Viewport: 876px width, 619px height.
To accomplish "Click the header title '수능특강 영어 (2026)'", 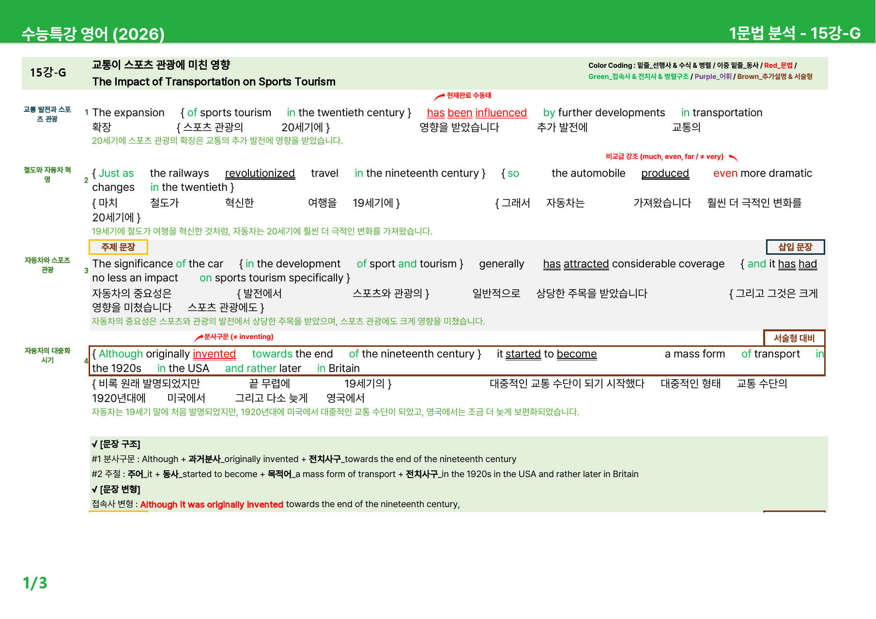I will tap(93, 34).
